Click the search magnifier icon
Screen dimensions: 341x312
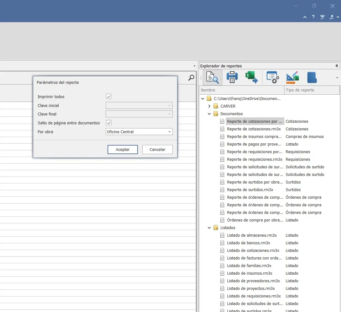[x=191, y=78]
